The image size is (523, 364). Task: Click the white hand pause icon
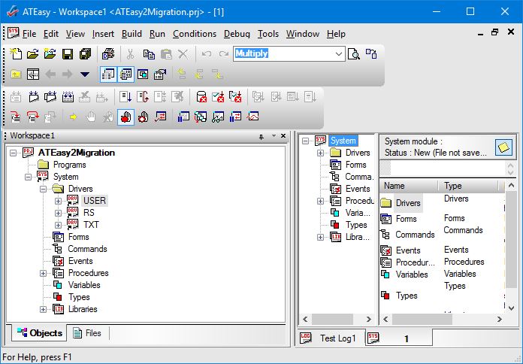91,117
